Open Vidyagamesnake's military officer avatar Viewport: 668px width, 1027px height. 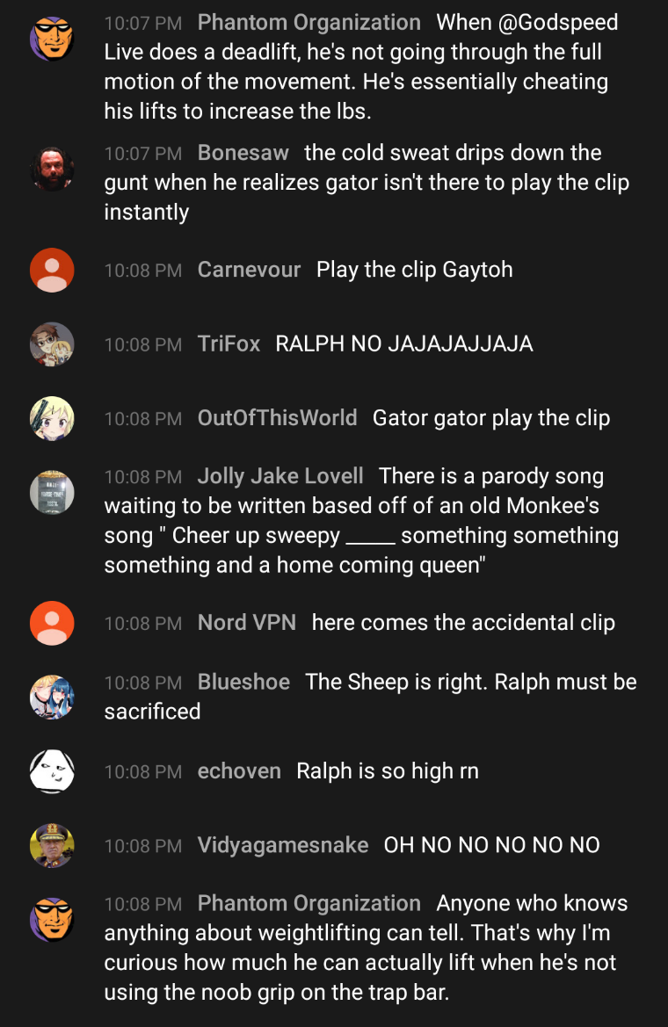52,845
